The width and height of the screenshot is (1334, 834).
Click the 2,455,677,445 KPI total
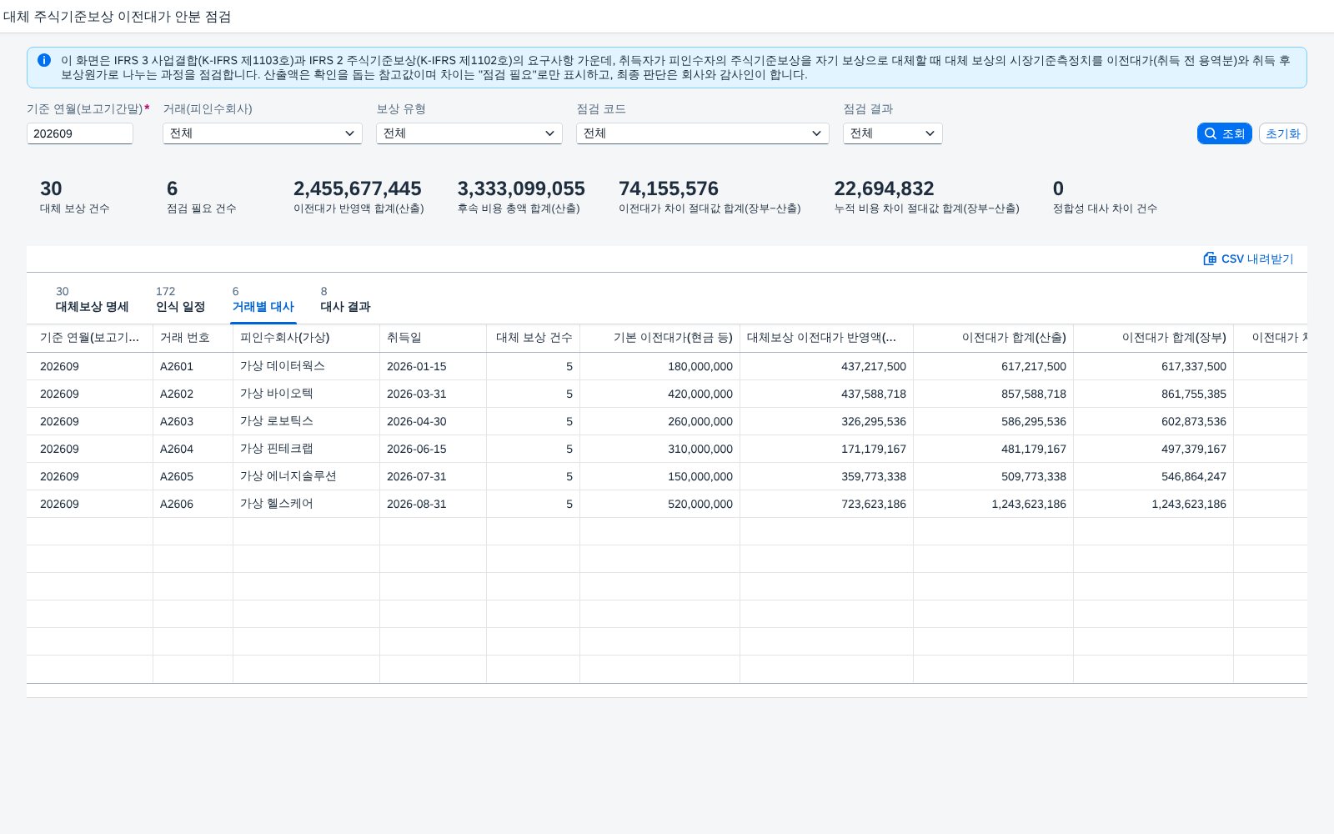click(358, 188)
